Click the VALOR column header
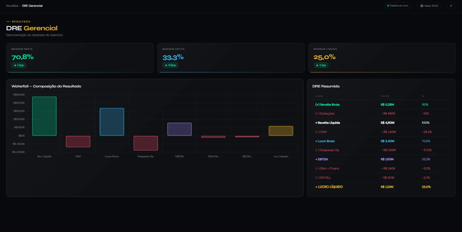Viewport: 462px width, 232px height. [385, 96]
